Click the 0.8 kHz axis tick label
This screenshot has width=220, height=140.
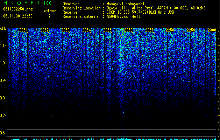pos(3,98)
